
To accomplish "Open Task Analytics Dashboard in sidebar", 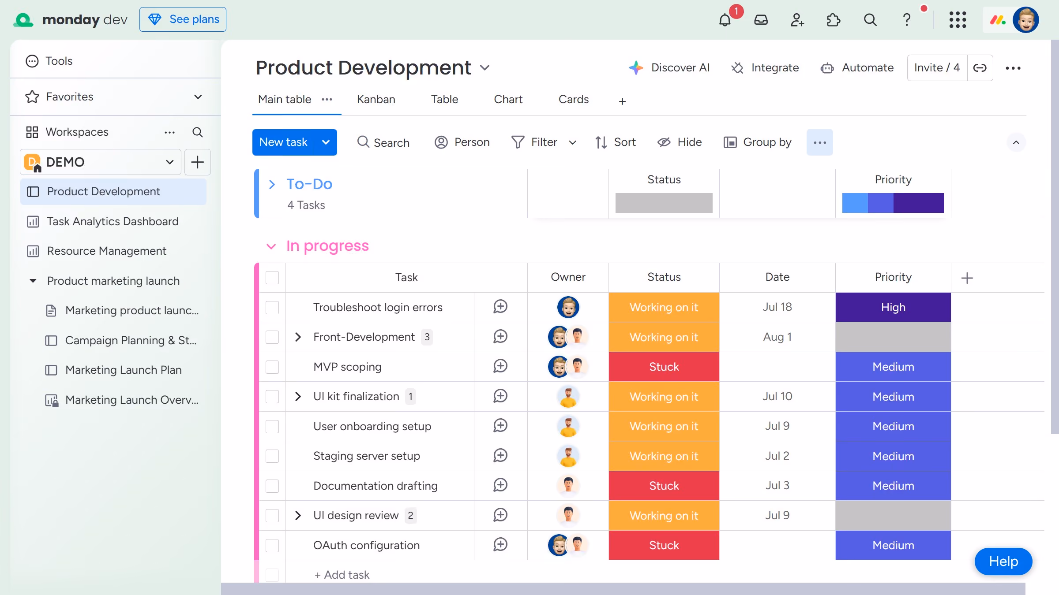I will (113, 221).
